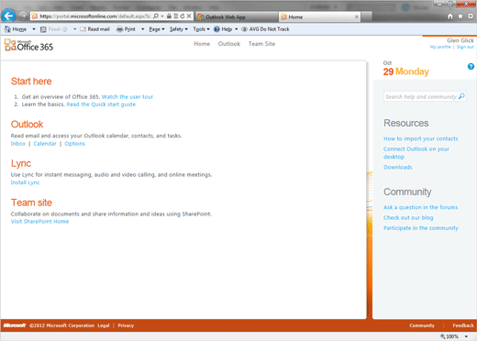Click the Office 365 logo
The image size is (477, 341).
(x=28, y=45)
